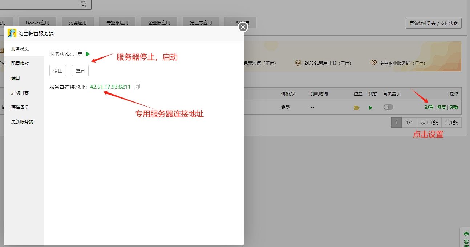Open the yellow folder location icon
This screenshot has height=247, width=470.
point(357,108)
